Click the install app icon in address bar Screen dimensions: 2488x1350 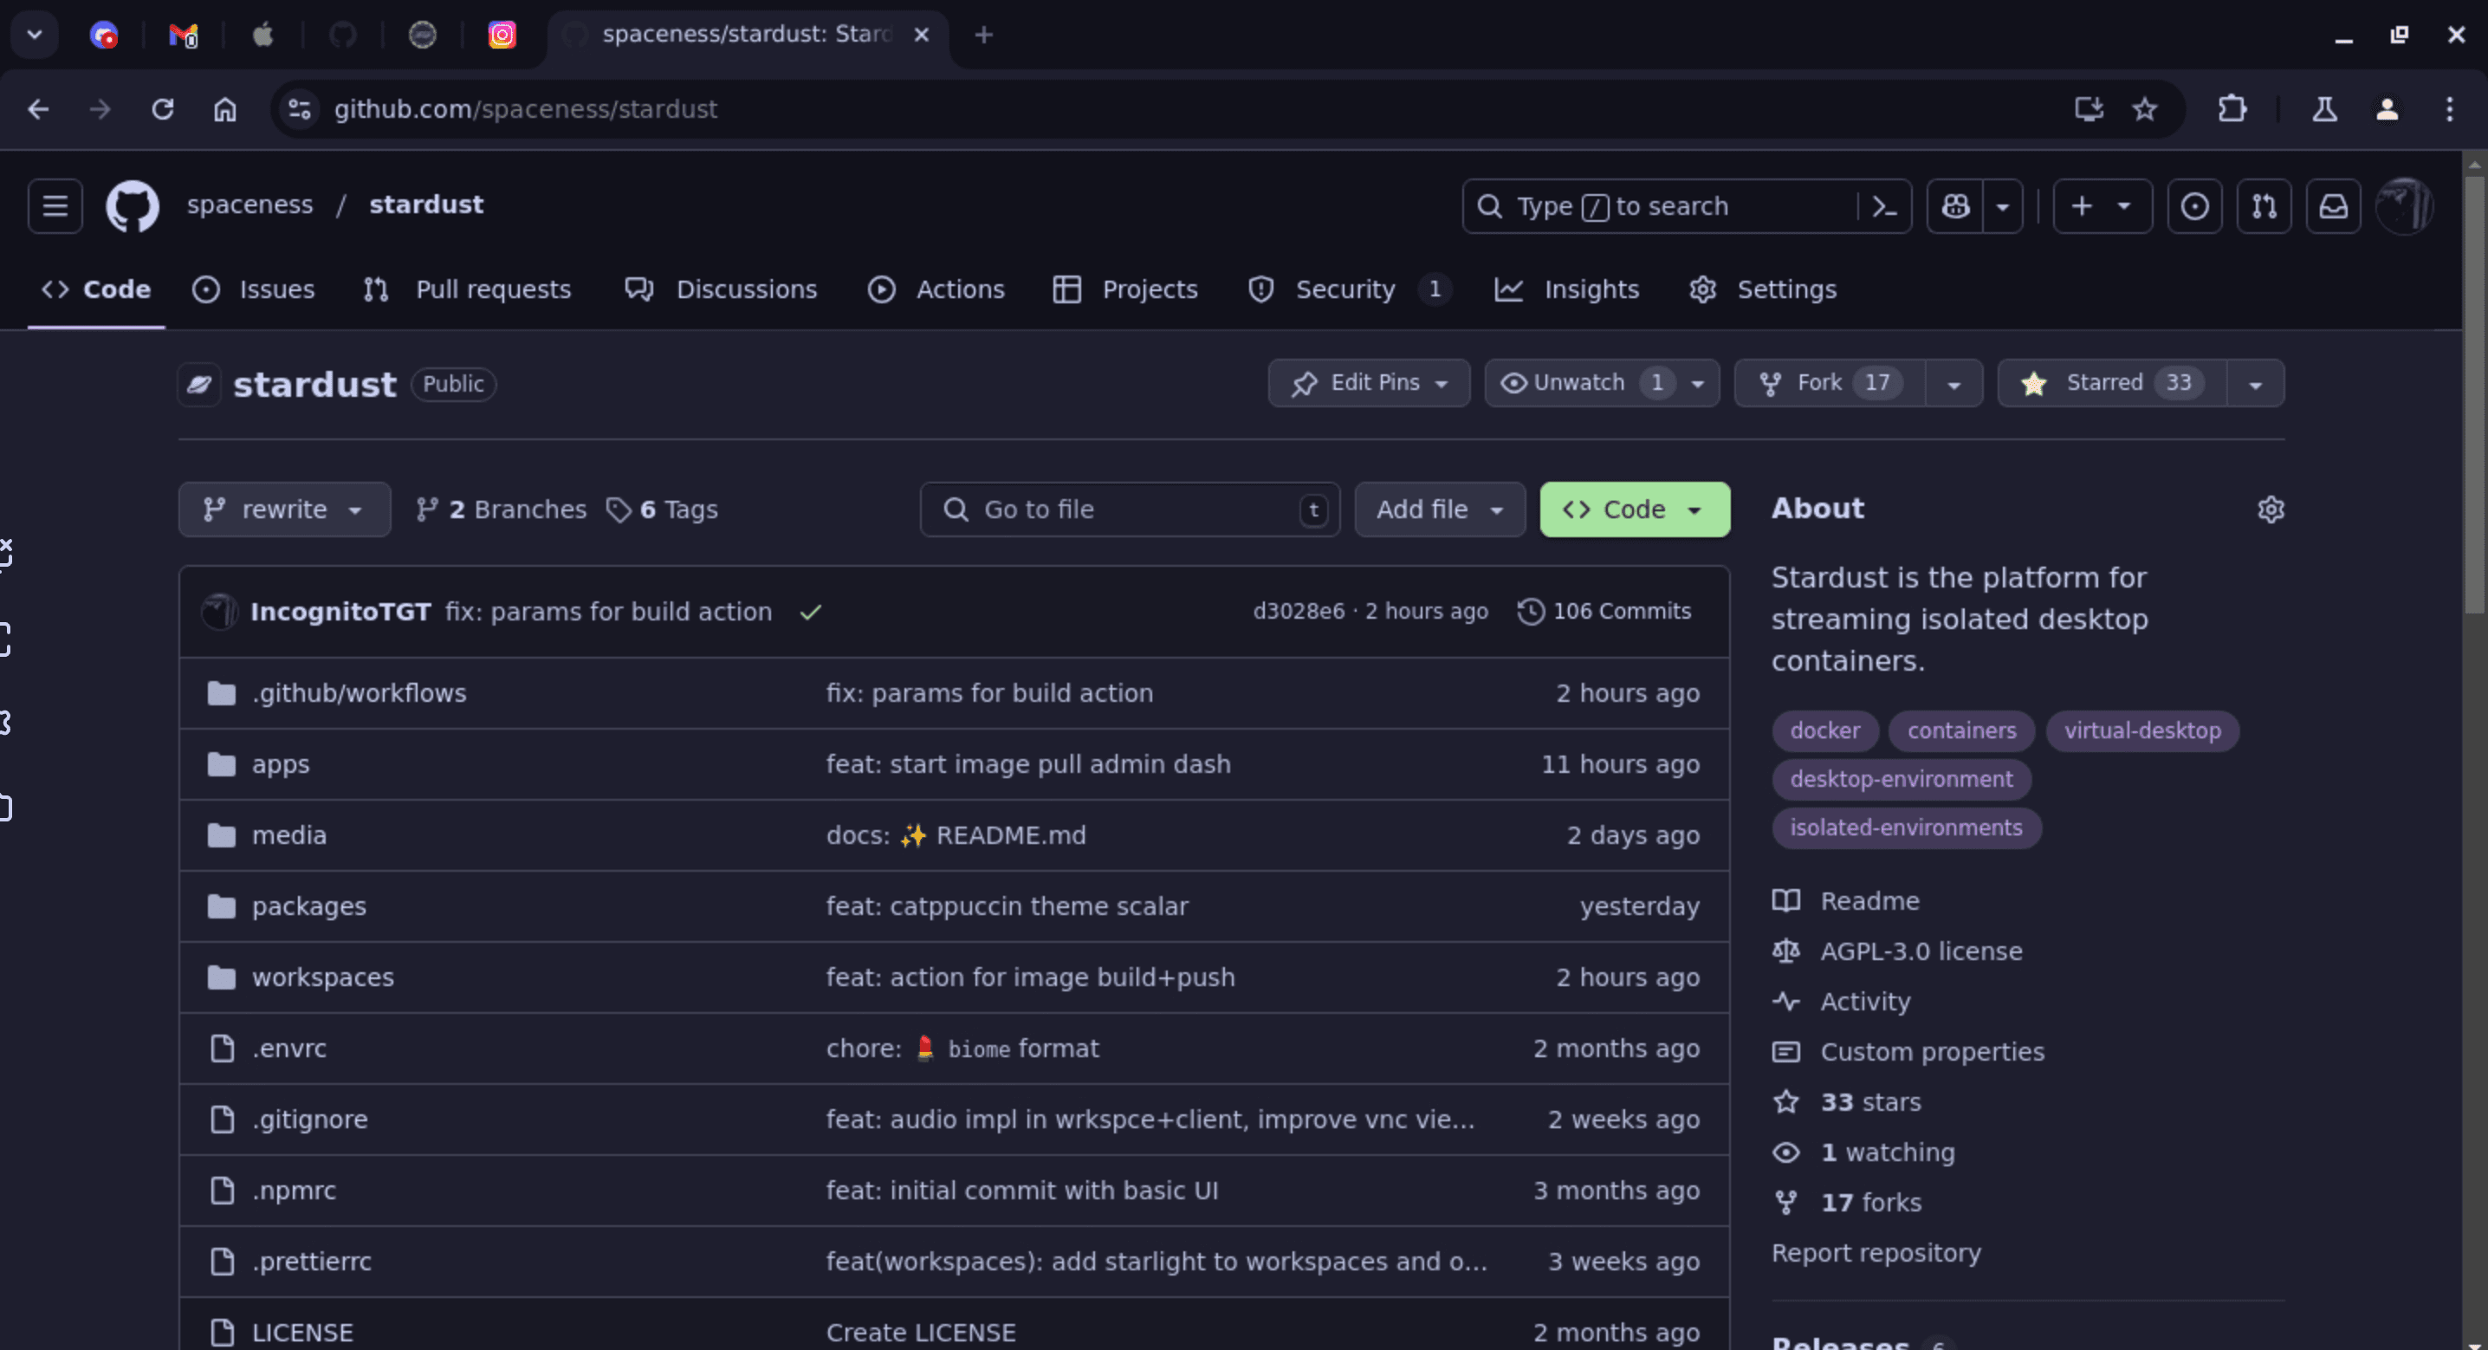click(x=2088, y=109)
